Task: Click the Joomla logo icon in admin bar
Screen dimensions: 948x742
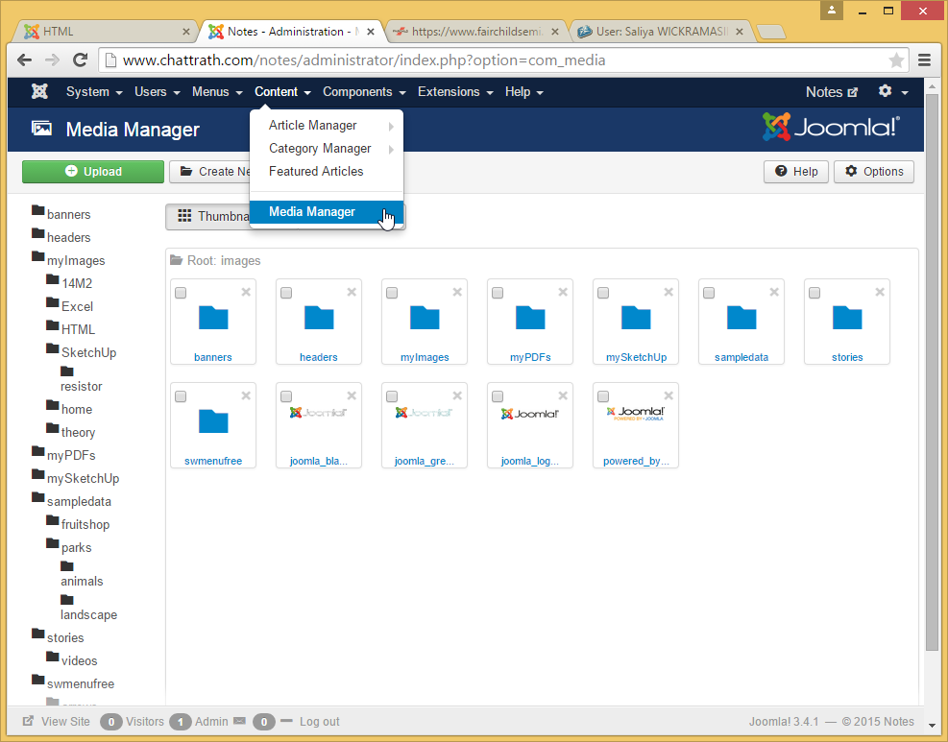Action: [x=39, y=92]
